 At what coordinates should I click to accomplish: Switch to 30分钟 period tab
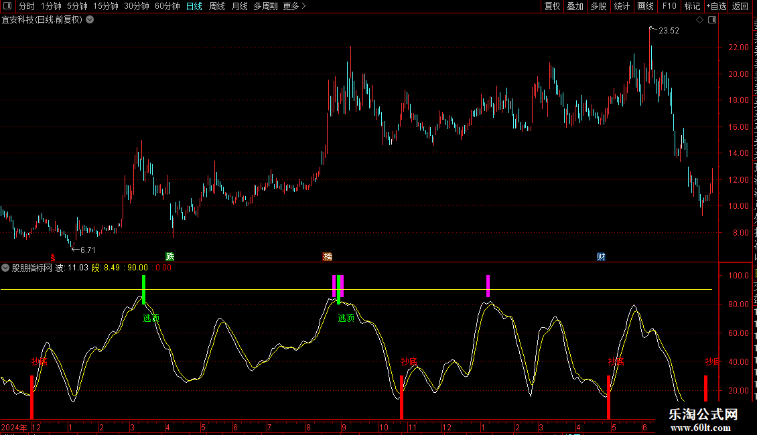[137, 6]
